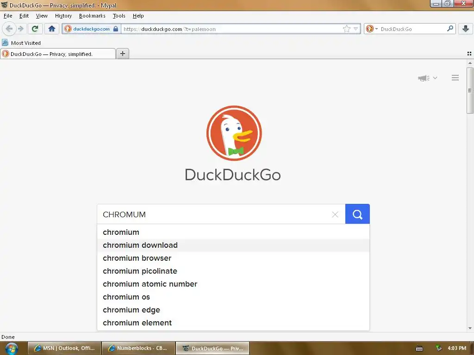Image resolution: width=474 pixels, height=355 pixels.
Task: Click the vertical scrollbar up arrow
Action: coord(470,63)
